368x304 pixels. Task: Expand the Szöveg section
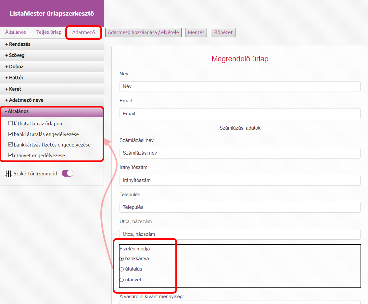(52, 56)
